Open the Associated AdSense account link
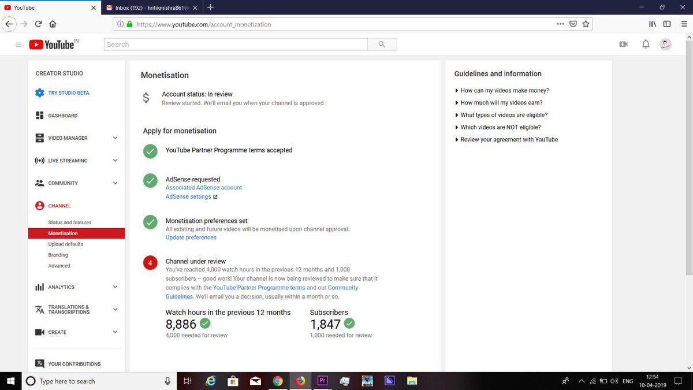The width and height of the screenshot is (693, 390). (204, 188)
